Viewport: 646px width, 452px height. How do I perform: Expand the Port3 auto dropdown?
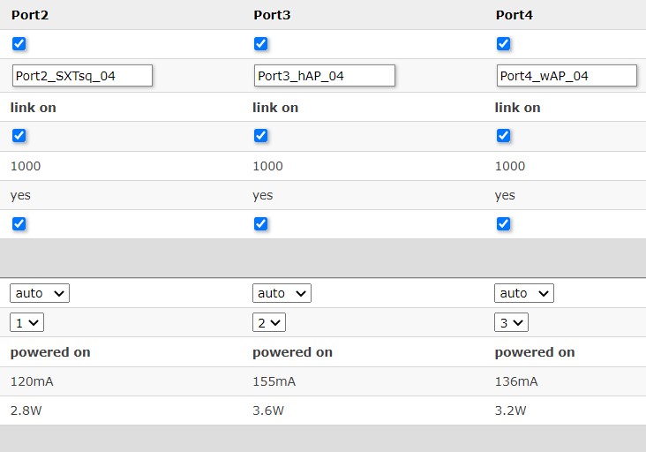(282, 293)
